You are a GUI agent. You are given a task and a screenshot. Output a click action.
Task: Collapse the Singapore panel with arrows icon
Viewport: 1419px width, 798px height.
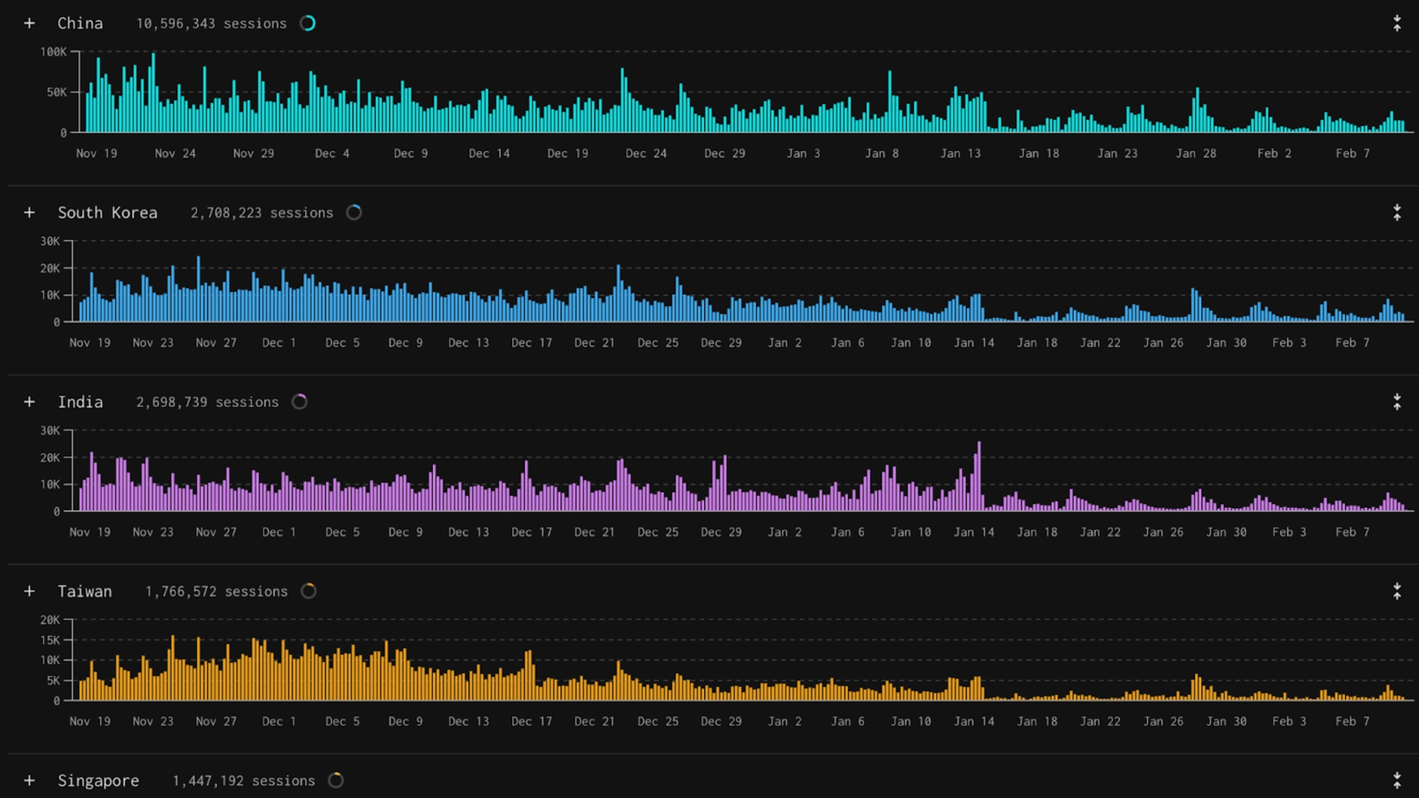click(1397, 780)
